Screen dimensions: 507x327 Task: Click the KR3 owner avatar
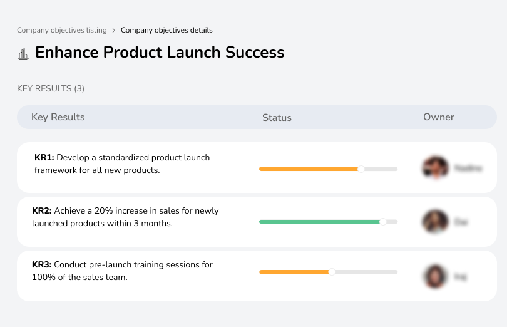pos(435,276)
